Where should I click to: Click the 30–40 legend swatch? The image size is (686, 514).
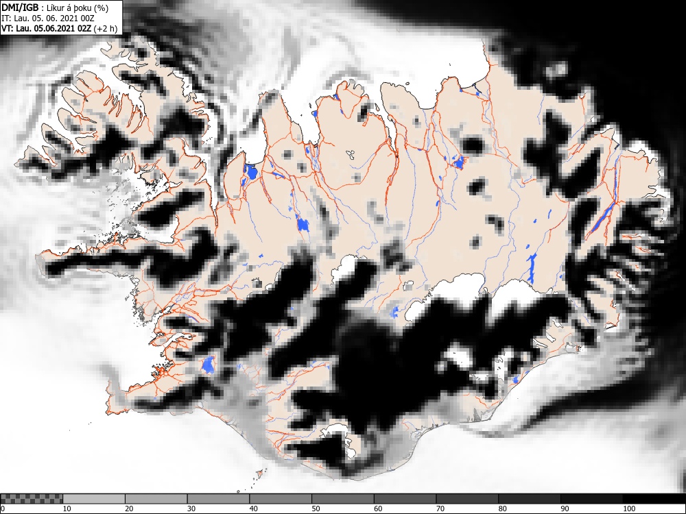click(218, 499)
